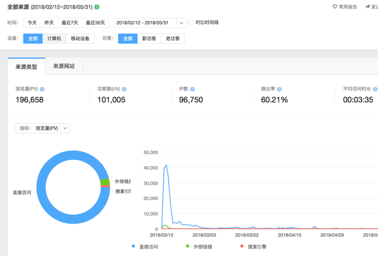Select 移动设备 device filter
This screenshot has height=256, width=378.
click(80, 39)
